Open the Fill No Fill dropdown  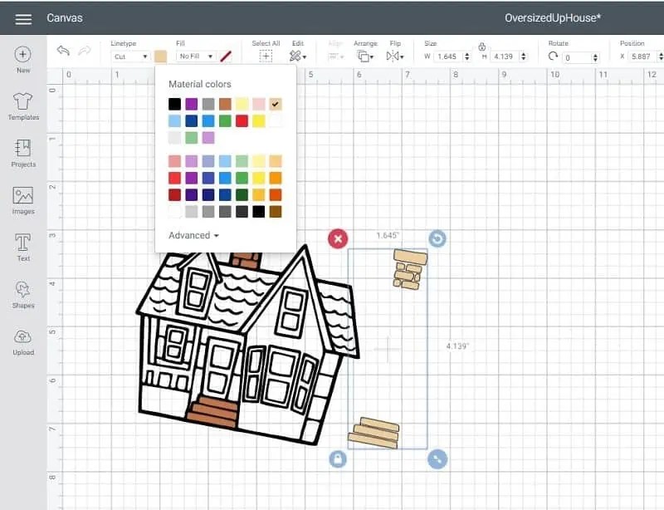tap(196, 56)
